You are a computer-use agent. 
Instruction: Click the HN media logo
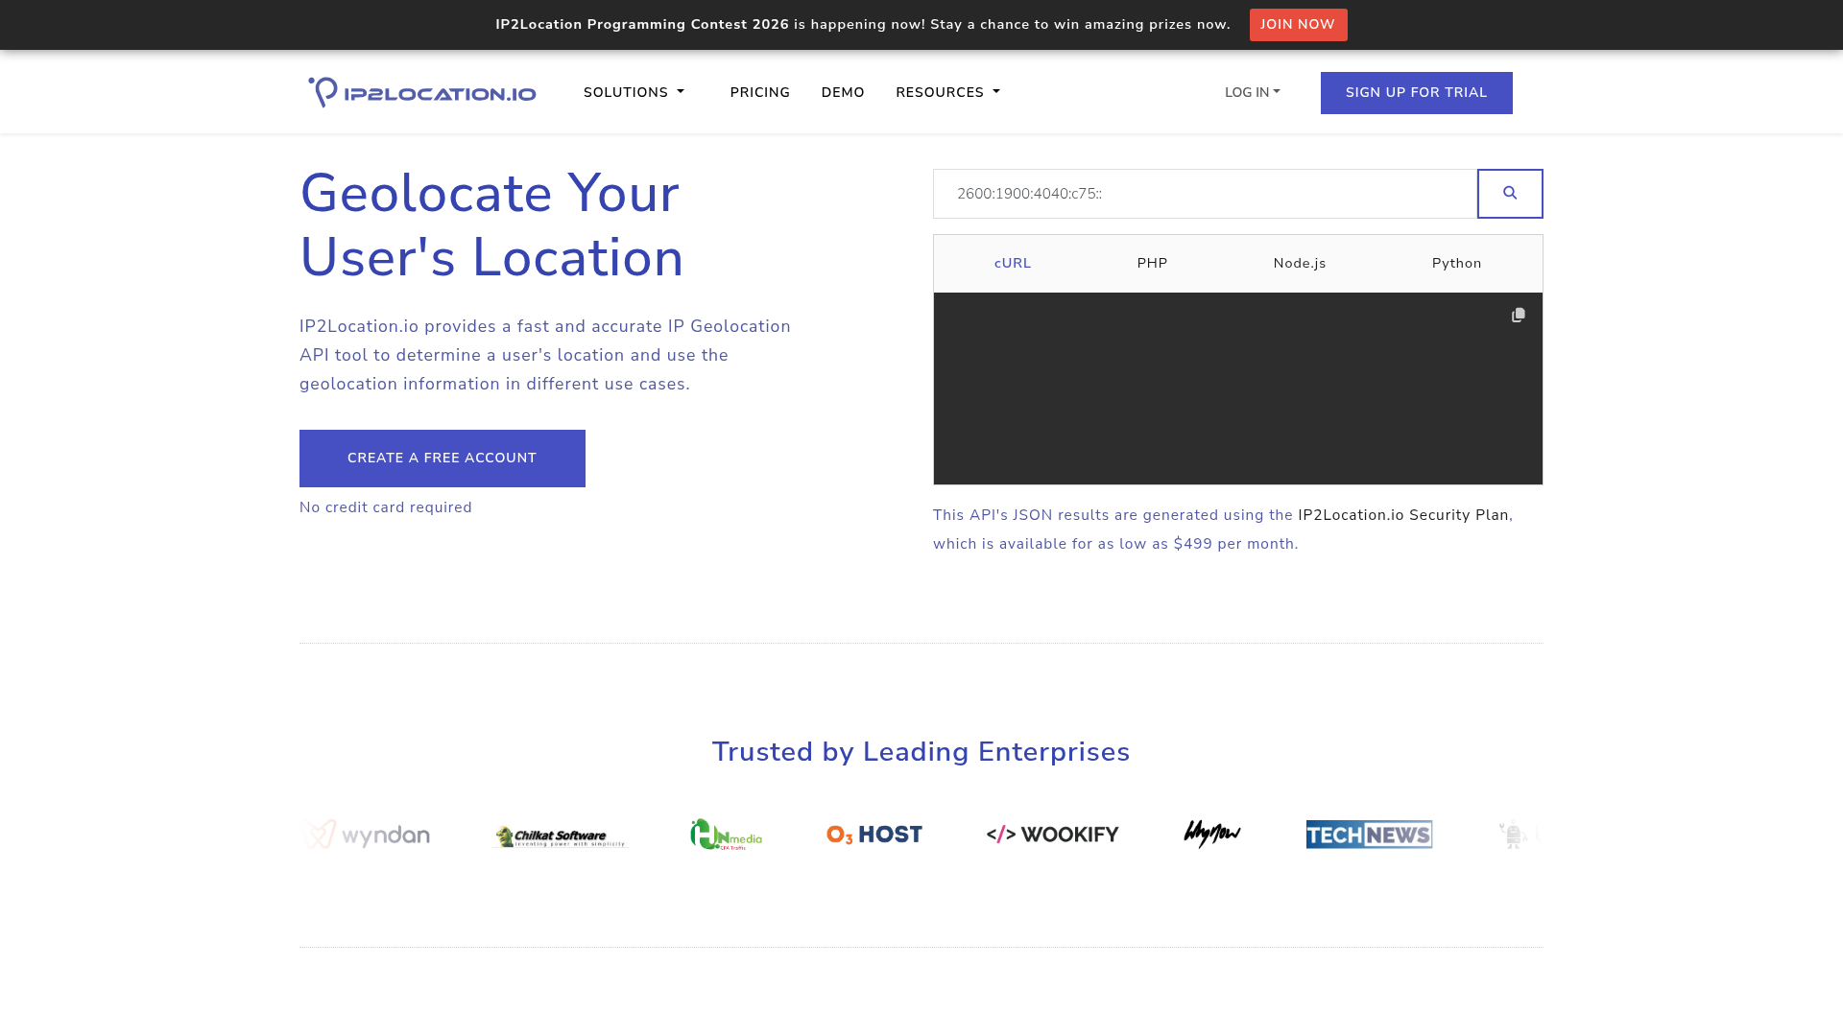(727, 835)
